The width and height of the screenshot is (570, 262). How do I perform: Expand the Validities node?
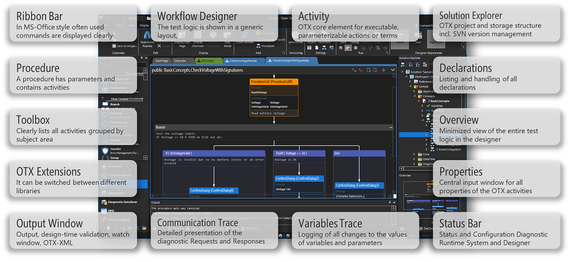coord(422,106)
